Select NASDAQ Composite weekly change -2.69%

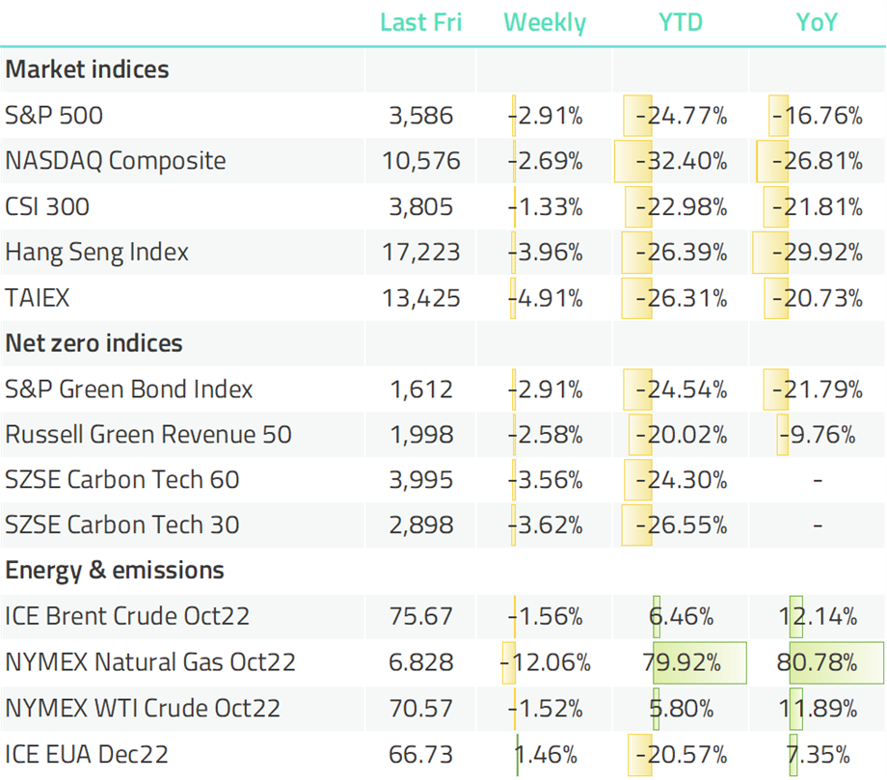pyautogui.click(x=546, y=161)
